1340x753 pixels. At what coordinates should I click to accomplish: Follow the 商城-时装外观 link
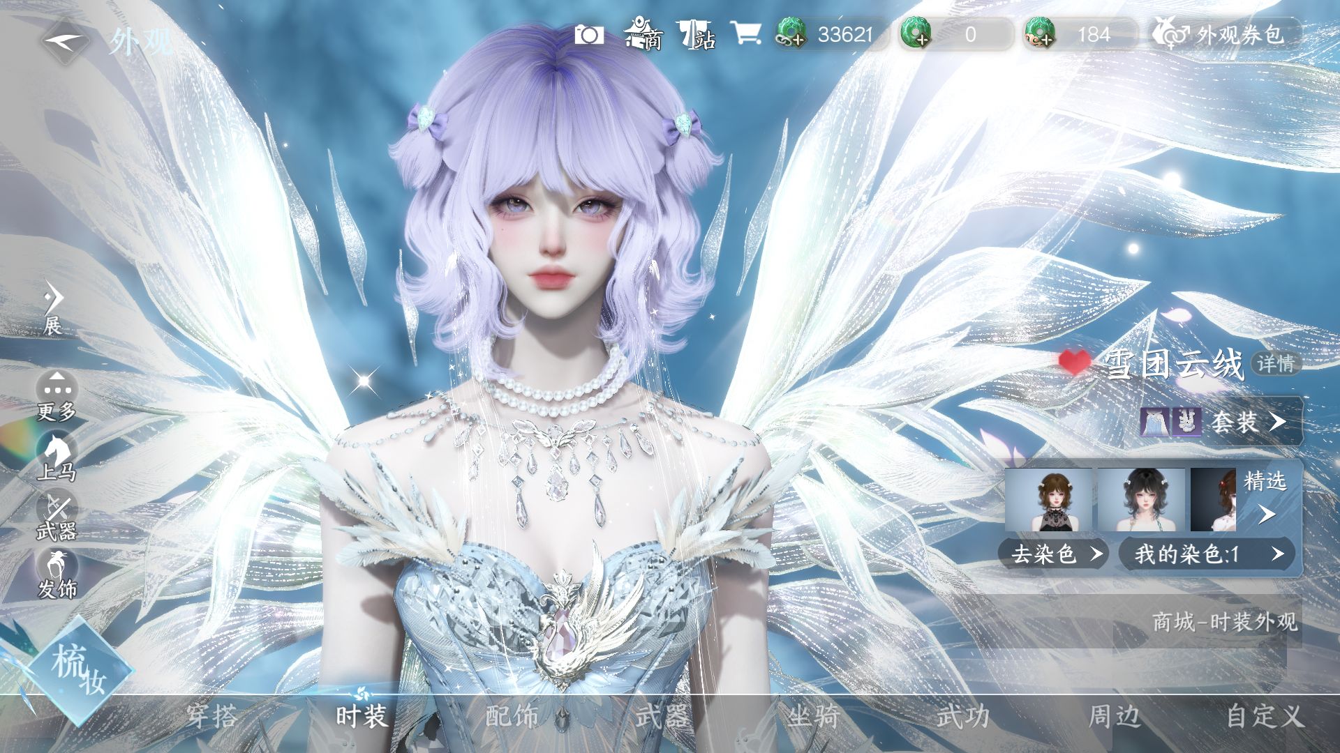point(1225,621)
